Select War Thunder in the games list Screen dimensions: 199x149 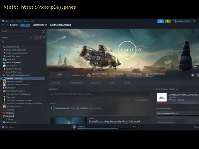(x=11, y=123)
